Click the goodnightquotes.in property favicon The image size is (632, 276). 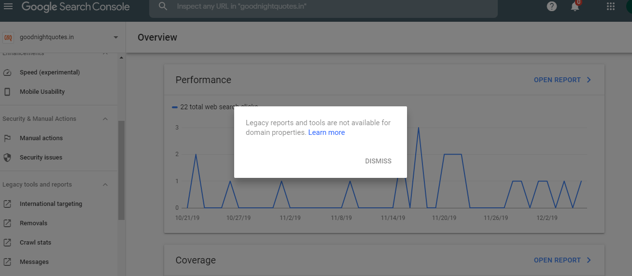[8, 37]
